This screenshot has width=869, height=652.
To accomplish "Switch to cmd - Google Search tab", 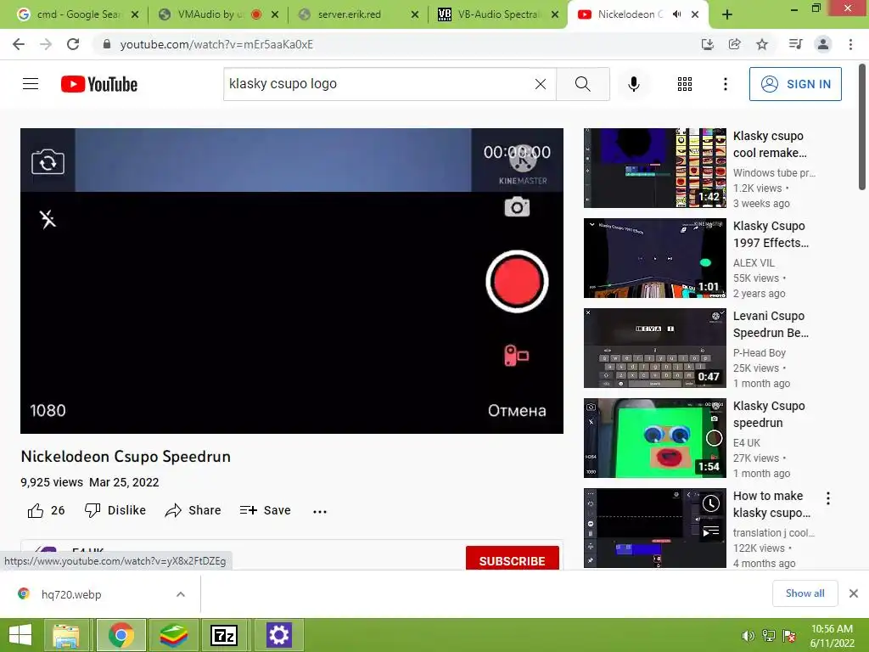I will 77,14.
